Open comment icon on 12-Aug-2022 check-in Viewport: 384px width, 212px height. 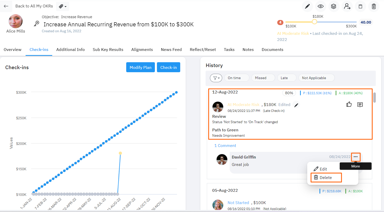[360, 104]
